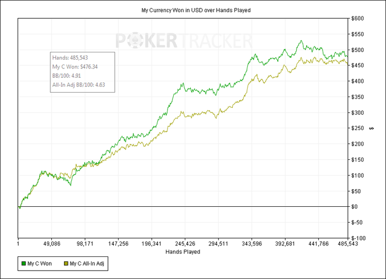Click the $450 y-axis tick label
The image size is (386, 279).
(x=357, y=66)
